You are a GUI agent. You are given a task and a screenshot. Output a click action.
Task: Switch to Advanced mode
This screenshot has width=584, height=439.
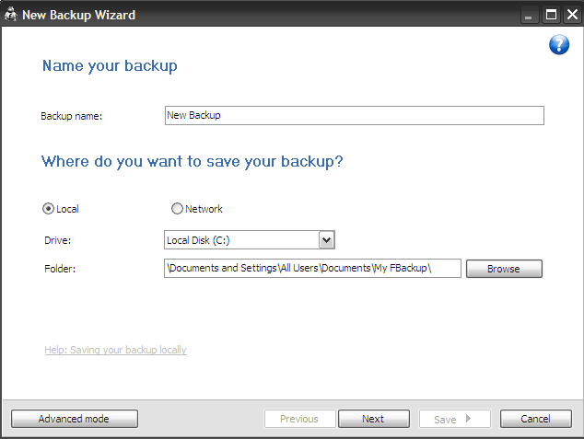74,419
